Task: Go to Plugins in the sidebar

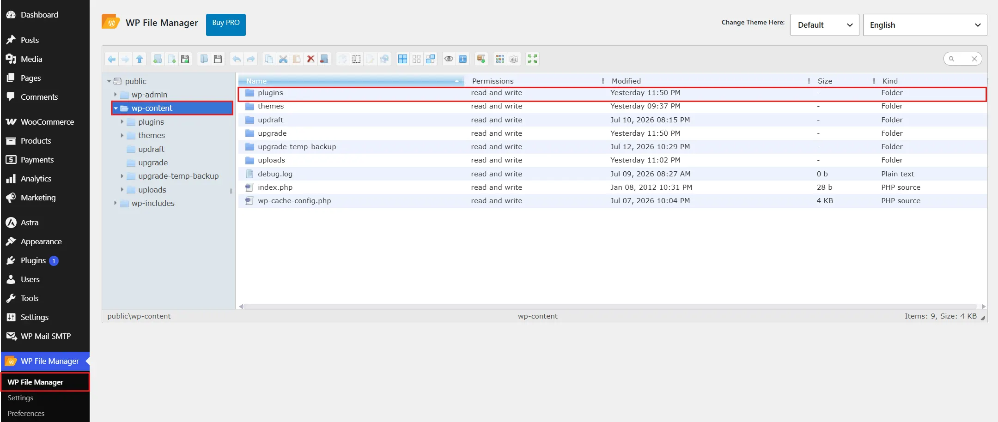Action: (45, 260)
